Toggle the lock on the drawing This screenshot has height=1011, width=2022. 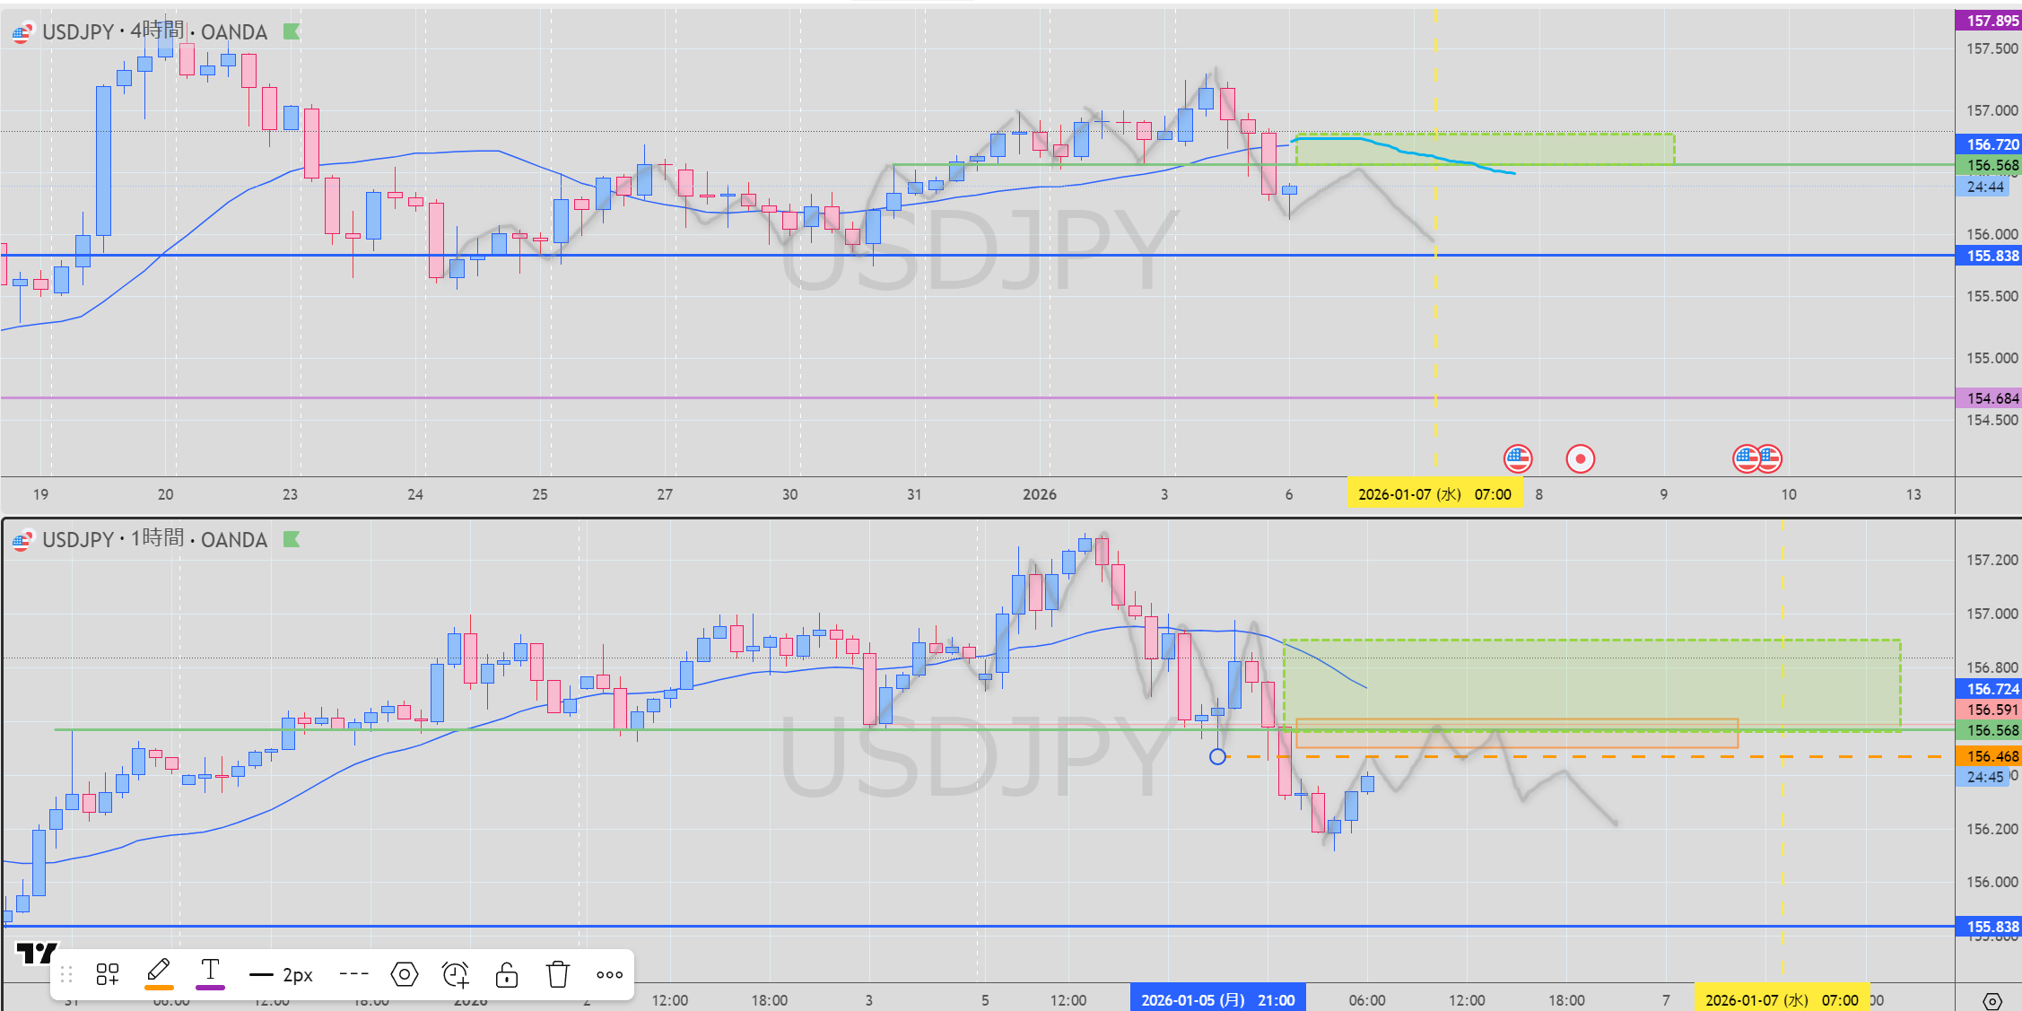507,974
